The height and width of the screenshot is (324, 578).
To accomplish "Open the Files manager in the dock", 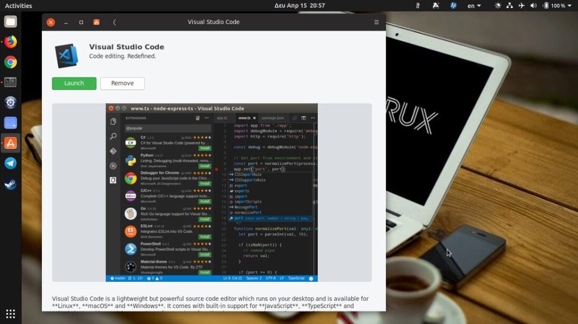I will click(11, 22).
